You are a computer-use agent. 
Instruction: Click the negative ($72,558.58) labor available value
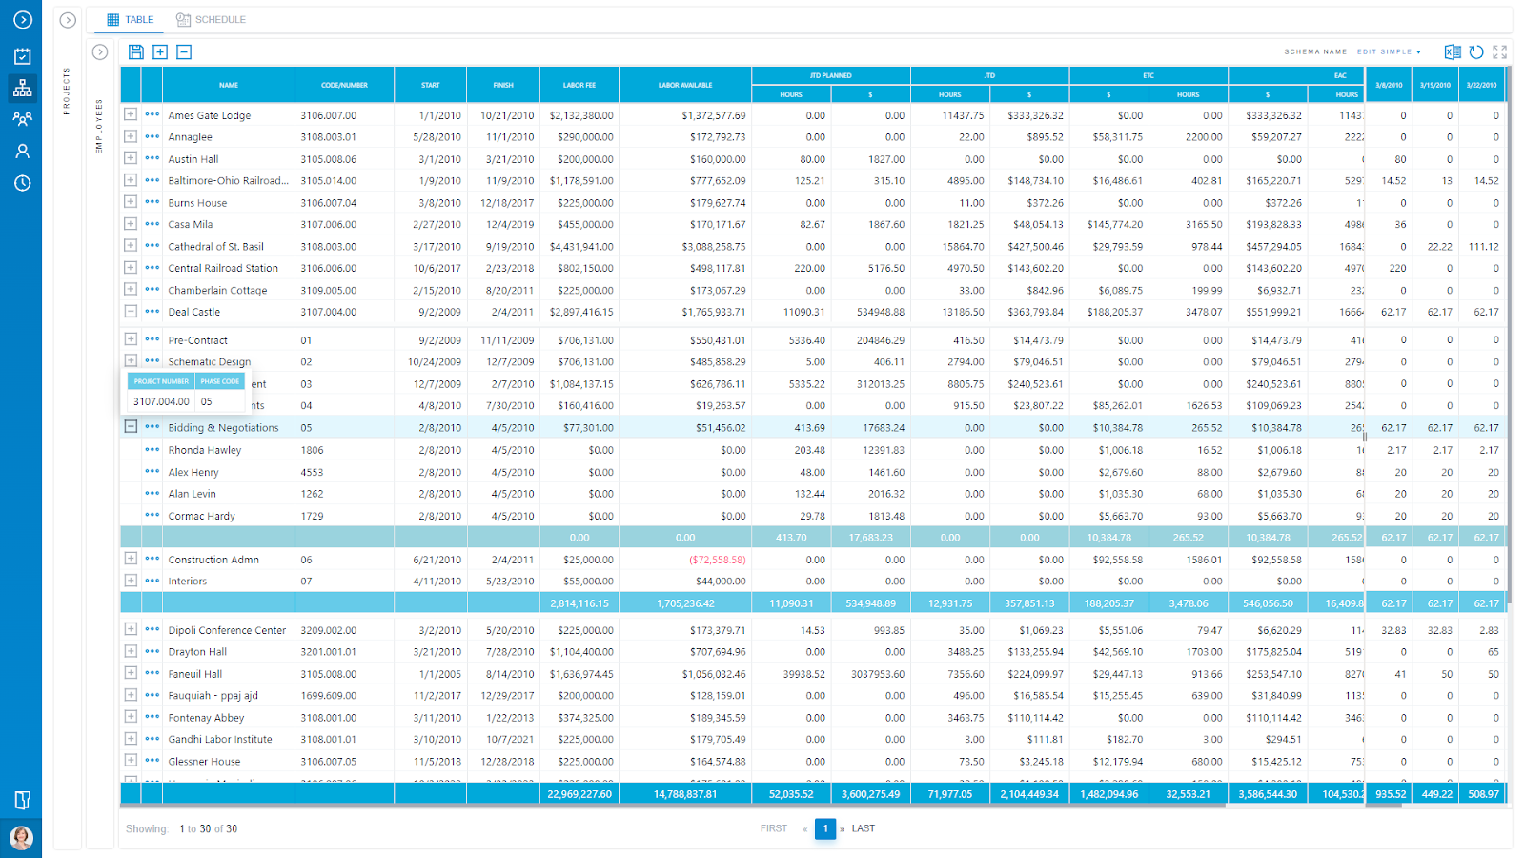(x=717, y=560)
